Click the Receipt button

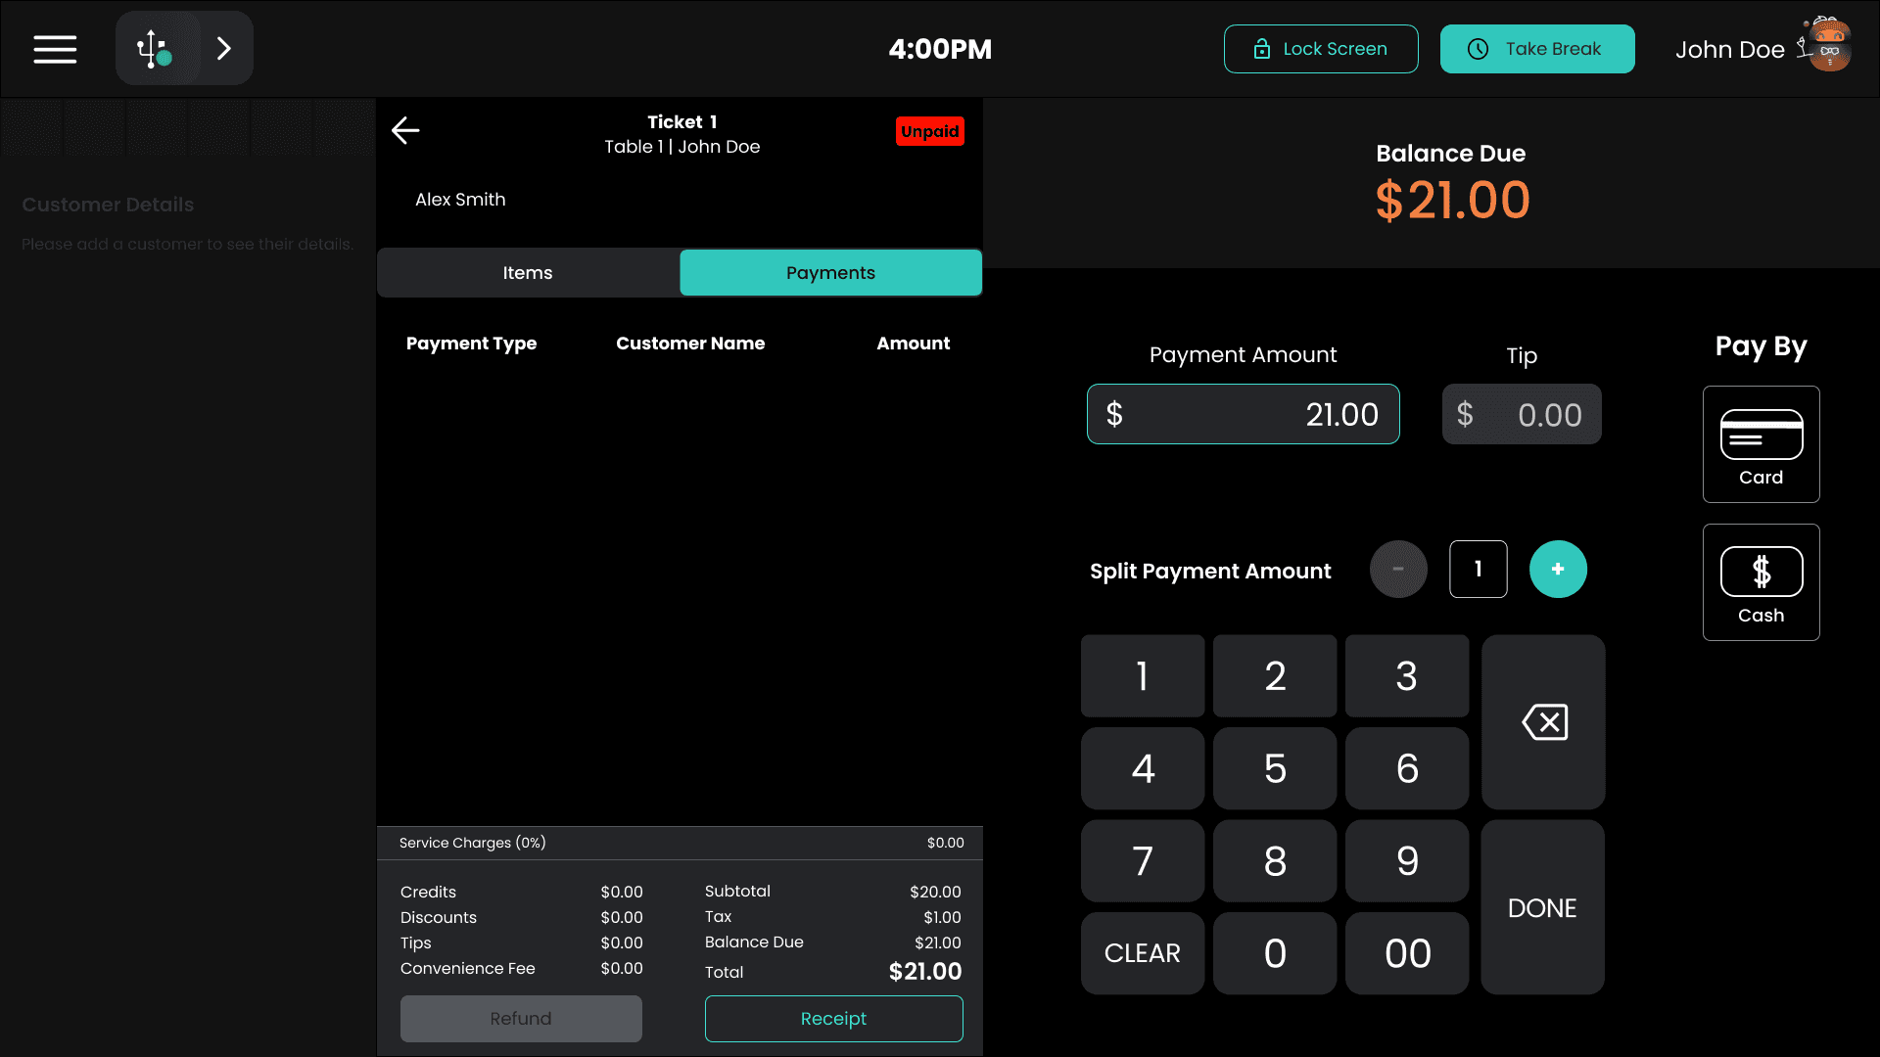[833, 1019]
